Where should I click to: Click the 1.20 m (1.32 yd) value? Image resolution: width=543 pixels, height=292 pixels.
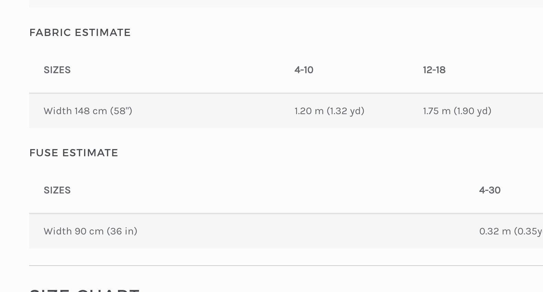click(329, 111)
